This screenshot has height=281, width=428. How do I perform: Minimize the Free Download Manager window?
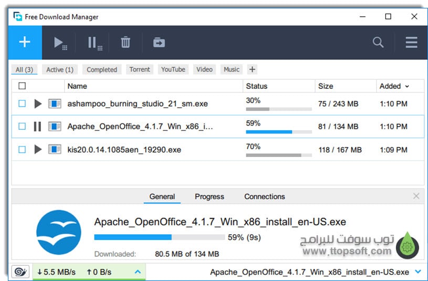(362, 16)
